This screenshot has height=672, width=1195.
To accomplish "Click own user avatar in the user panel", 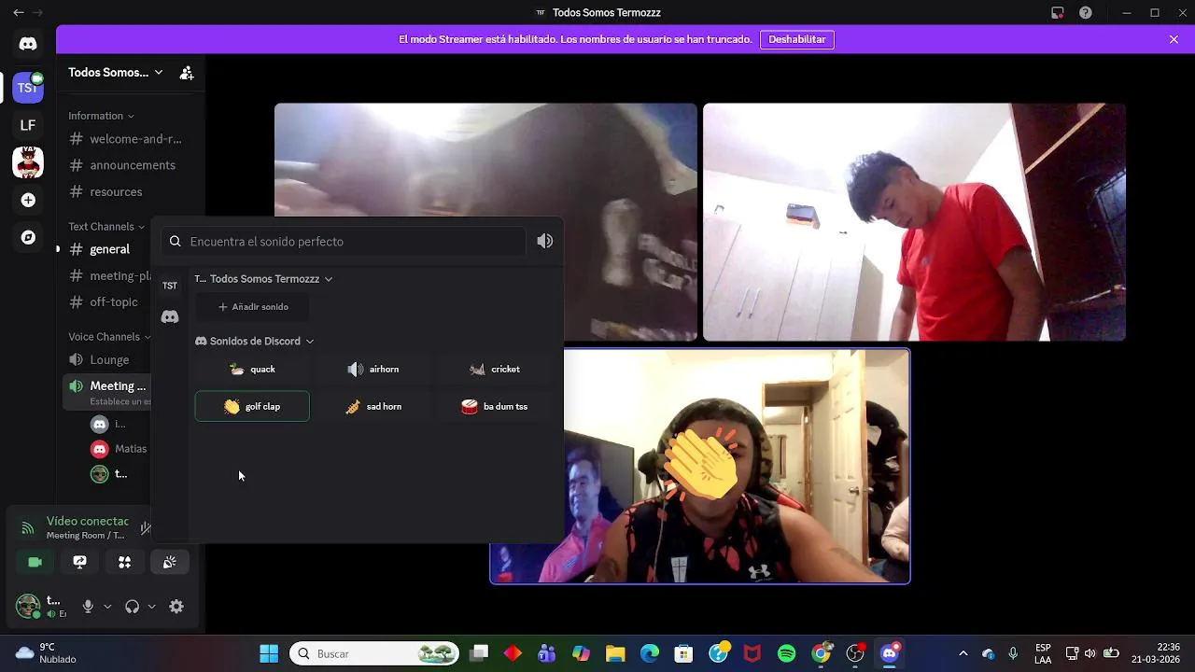I will 28,607.
